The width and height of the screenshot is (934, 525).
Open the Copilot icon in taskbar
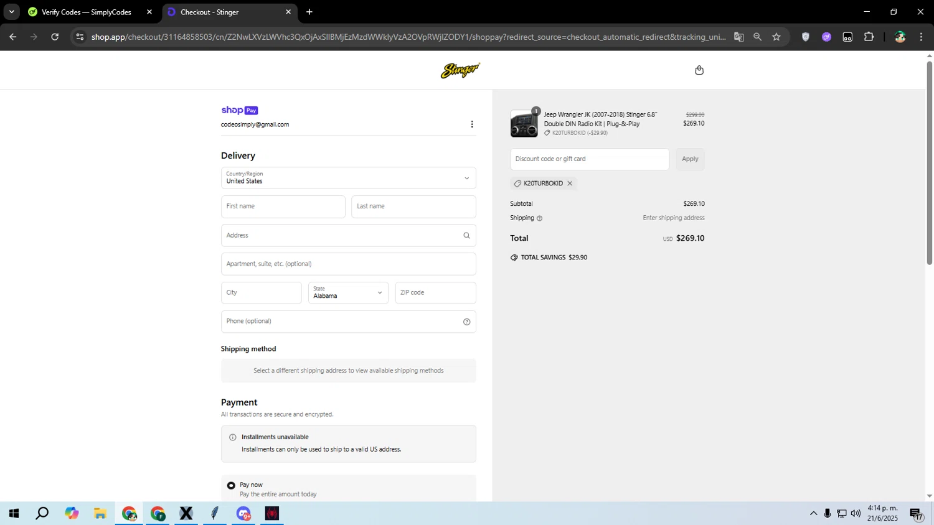72,514
